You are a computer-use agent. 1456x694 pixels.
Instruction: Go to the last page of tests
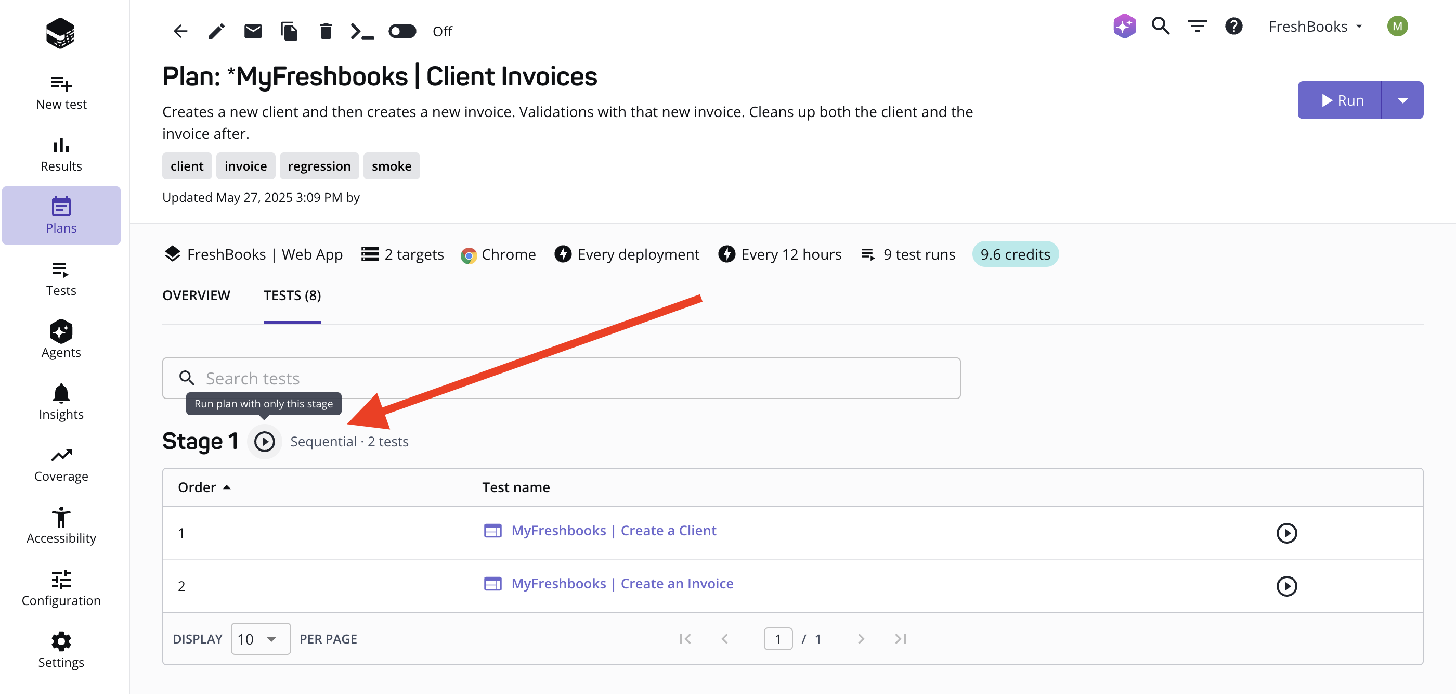click(901, 638)
